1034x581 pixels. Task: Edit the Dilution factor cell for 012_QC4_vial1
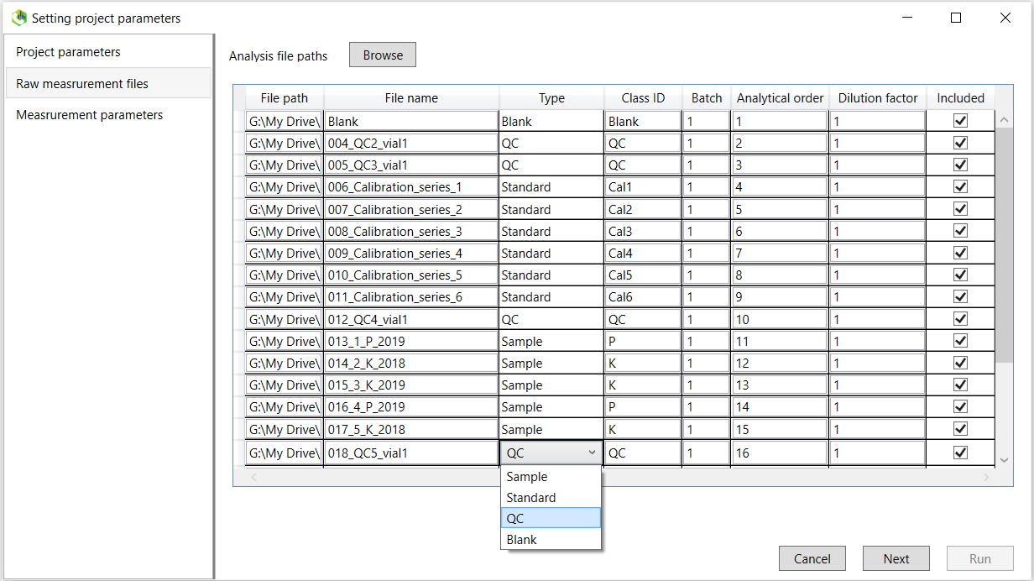coord(877,319)
